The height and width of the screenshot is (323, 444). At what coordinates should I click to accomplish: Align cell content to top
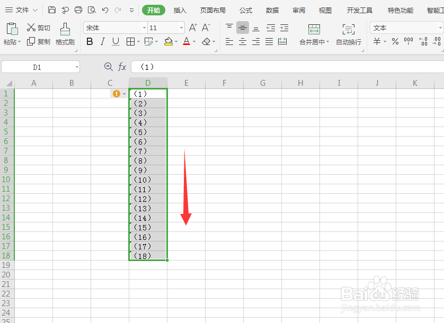(229, 28)
